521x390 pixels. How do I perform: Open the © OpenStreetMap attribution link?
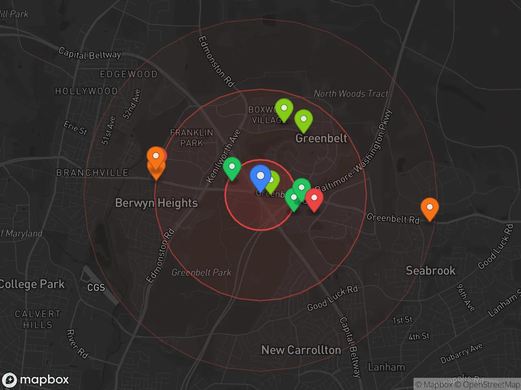487,384
